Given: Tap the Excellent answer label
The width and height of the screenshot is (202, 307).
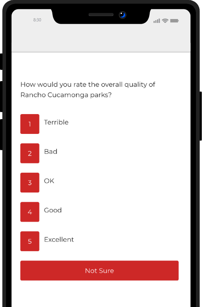Looking at the screenshot, I should click(59, 239).
